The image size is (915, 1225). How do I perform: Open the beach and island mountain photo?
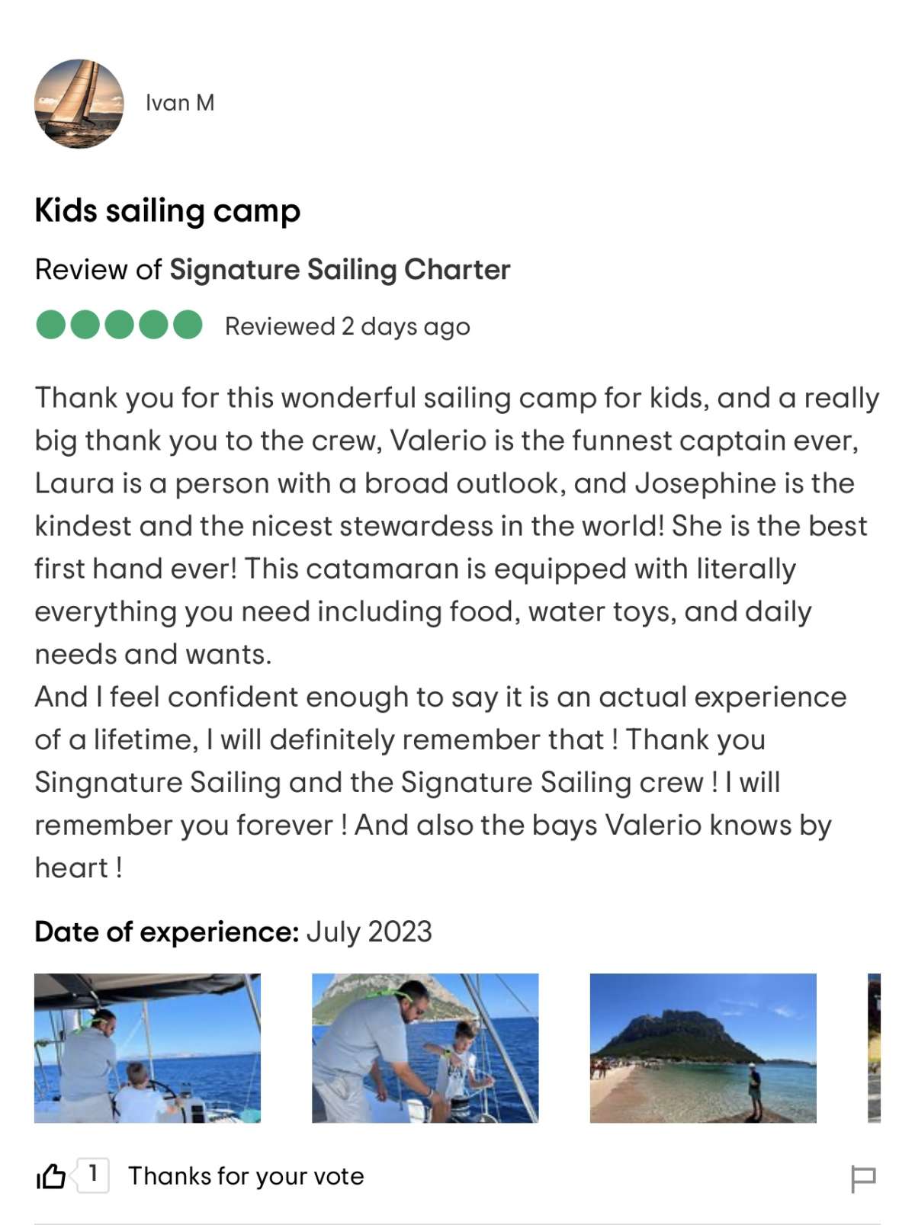tap(702, 1047)
